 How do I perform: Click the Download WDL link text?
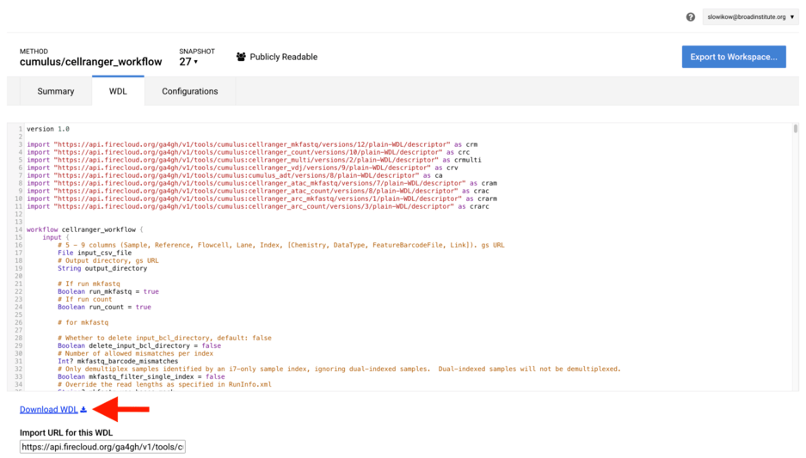click(x=48, y=410)
